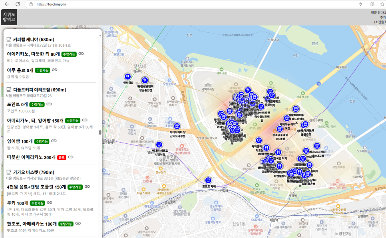Click the sidebar list scrollbar thumb
This screenshot has width=386, height=238.
coord(100,133)
